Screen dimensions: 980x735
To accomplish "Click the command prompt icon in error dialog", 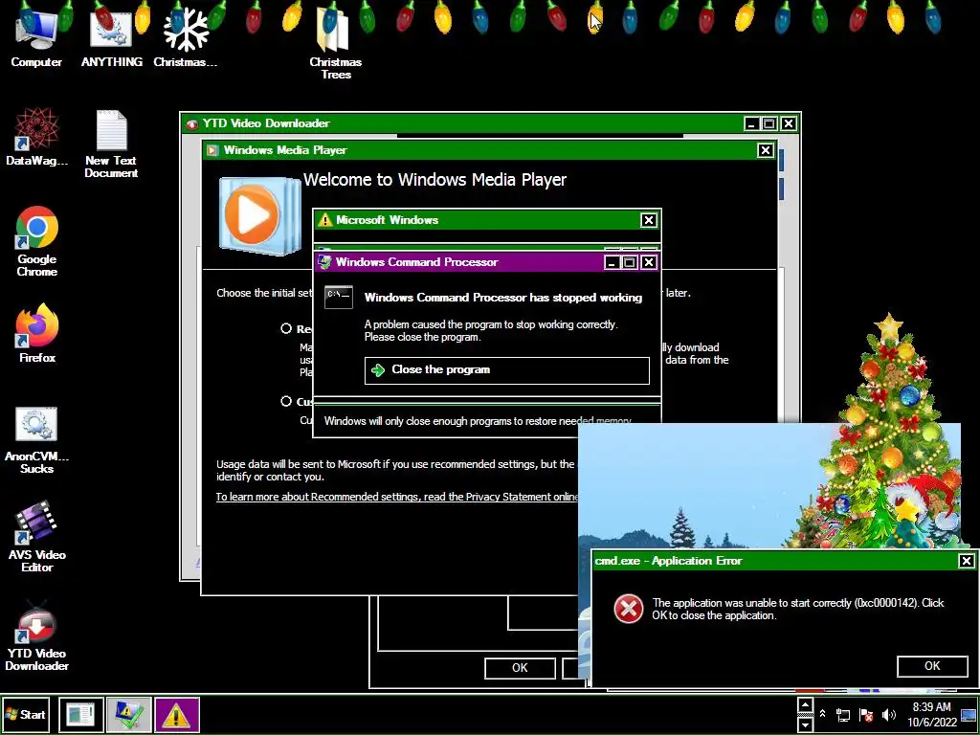I will [x=339, y=298].
